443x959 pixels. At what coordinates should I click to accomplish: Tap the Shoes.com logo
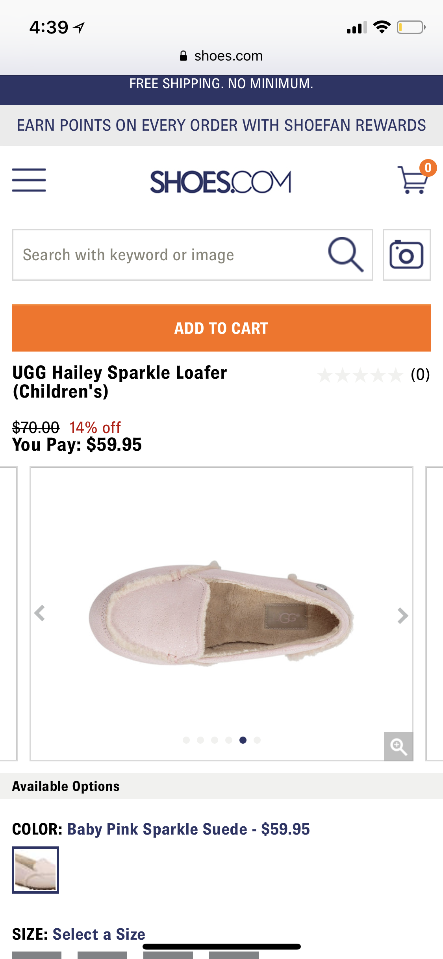click(x=221, y=182)
